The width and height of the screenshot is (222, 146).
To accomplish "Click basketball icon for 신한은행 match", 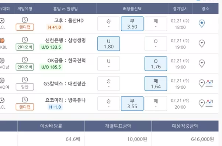I will (x=2, y=41).
